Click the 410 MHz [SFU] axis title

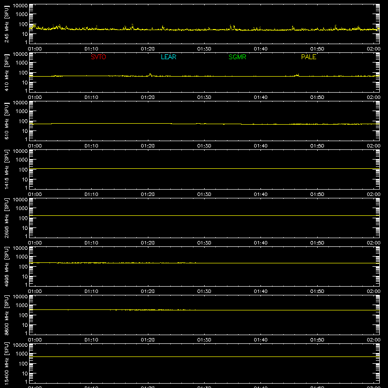click(7, 72)
